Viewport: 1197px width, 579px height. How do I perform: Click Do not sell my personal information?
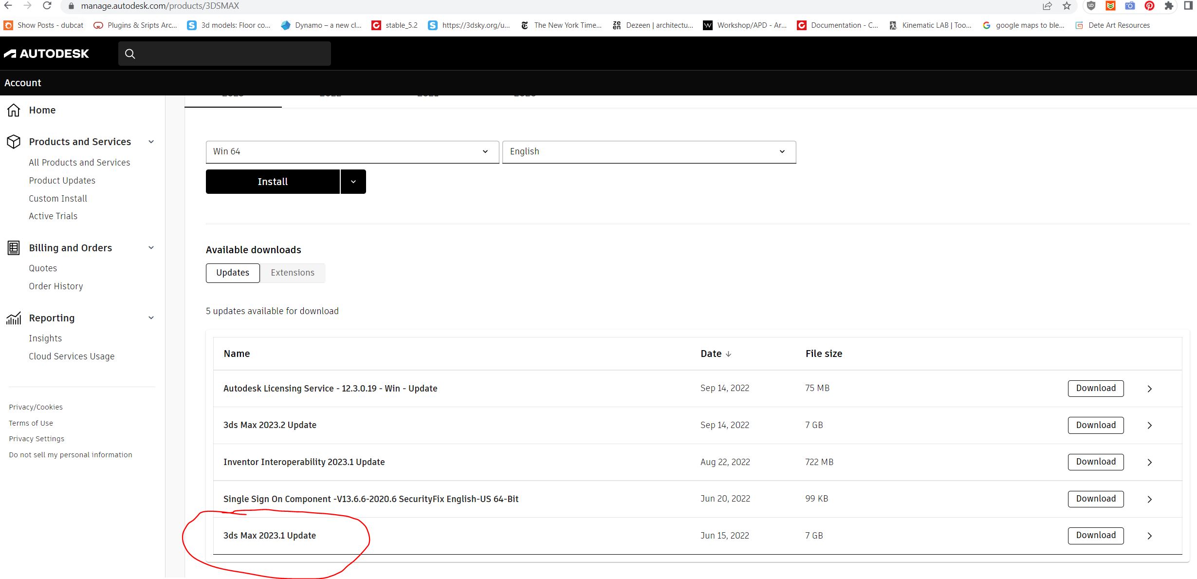pyautogui.click(x=71, y=455)
